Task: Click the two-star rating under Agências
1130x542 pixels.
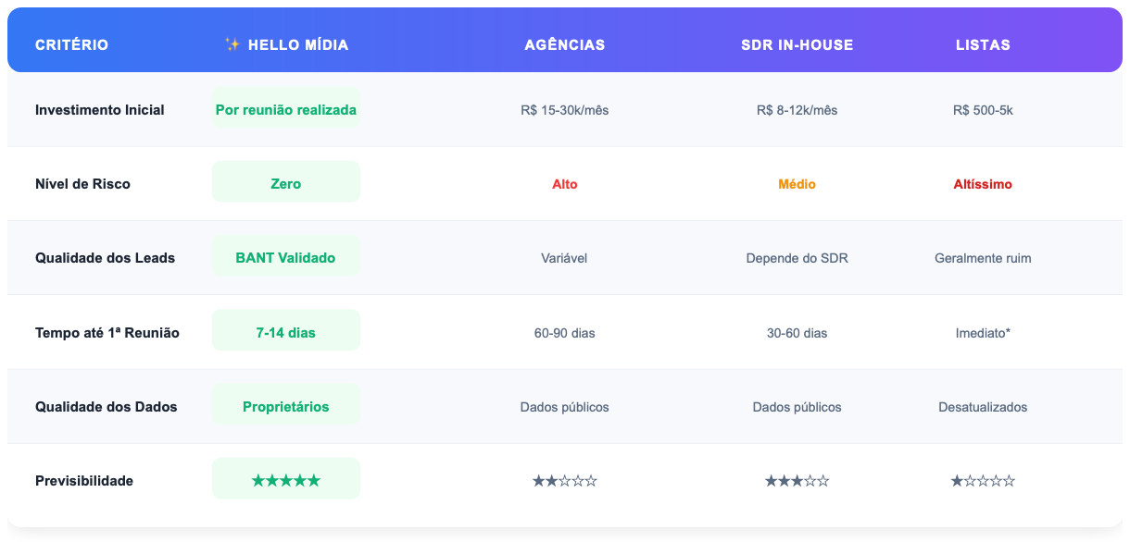Action: pyautogui.click(x=564, y=481)
